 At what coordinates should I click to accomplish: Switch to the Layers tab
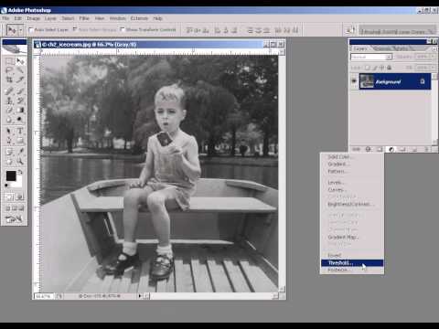[x=360, y=48]
